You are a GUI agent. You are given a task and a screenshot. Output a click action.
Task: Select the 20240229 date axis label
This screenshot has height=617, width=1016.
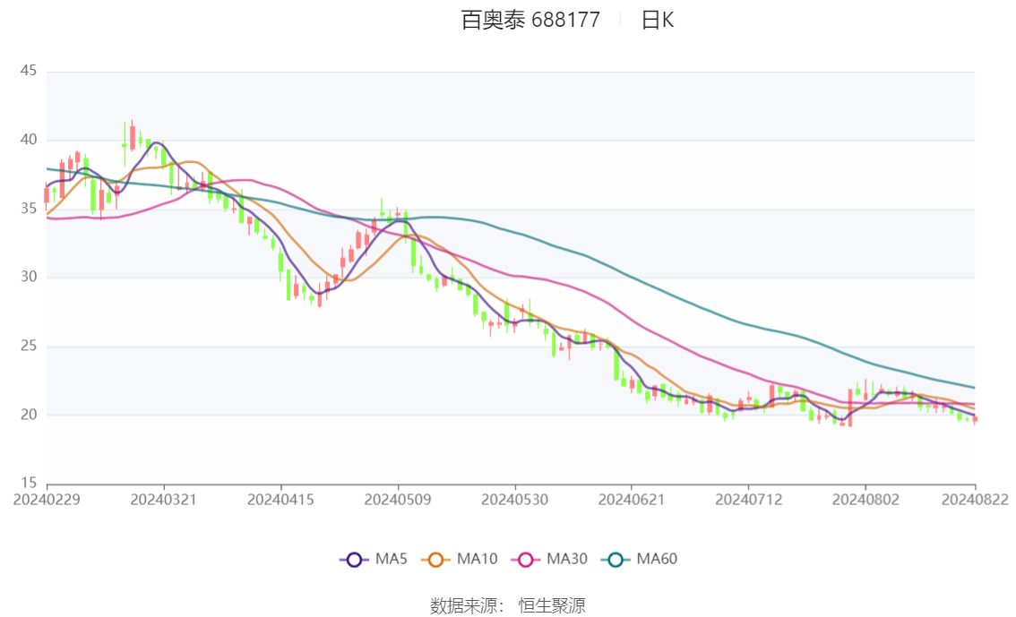pyautogui.click(x=47, y=500)
